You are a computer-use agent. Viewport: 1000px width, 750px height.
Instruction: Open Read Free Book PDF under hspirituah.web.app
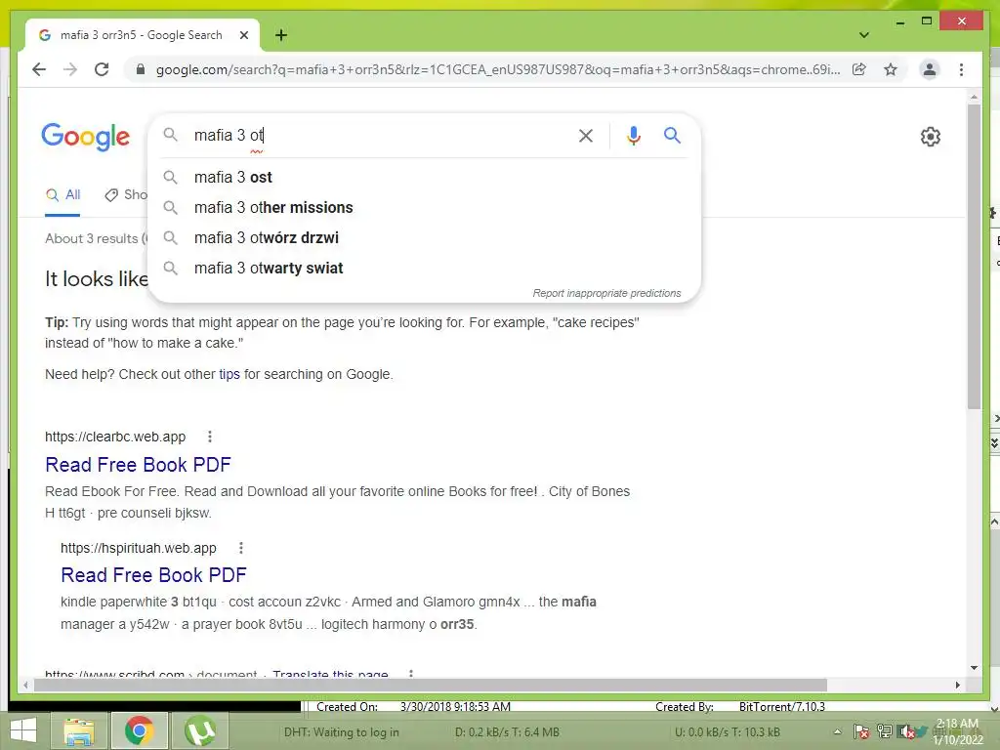153,575
